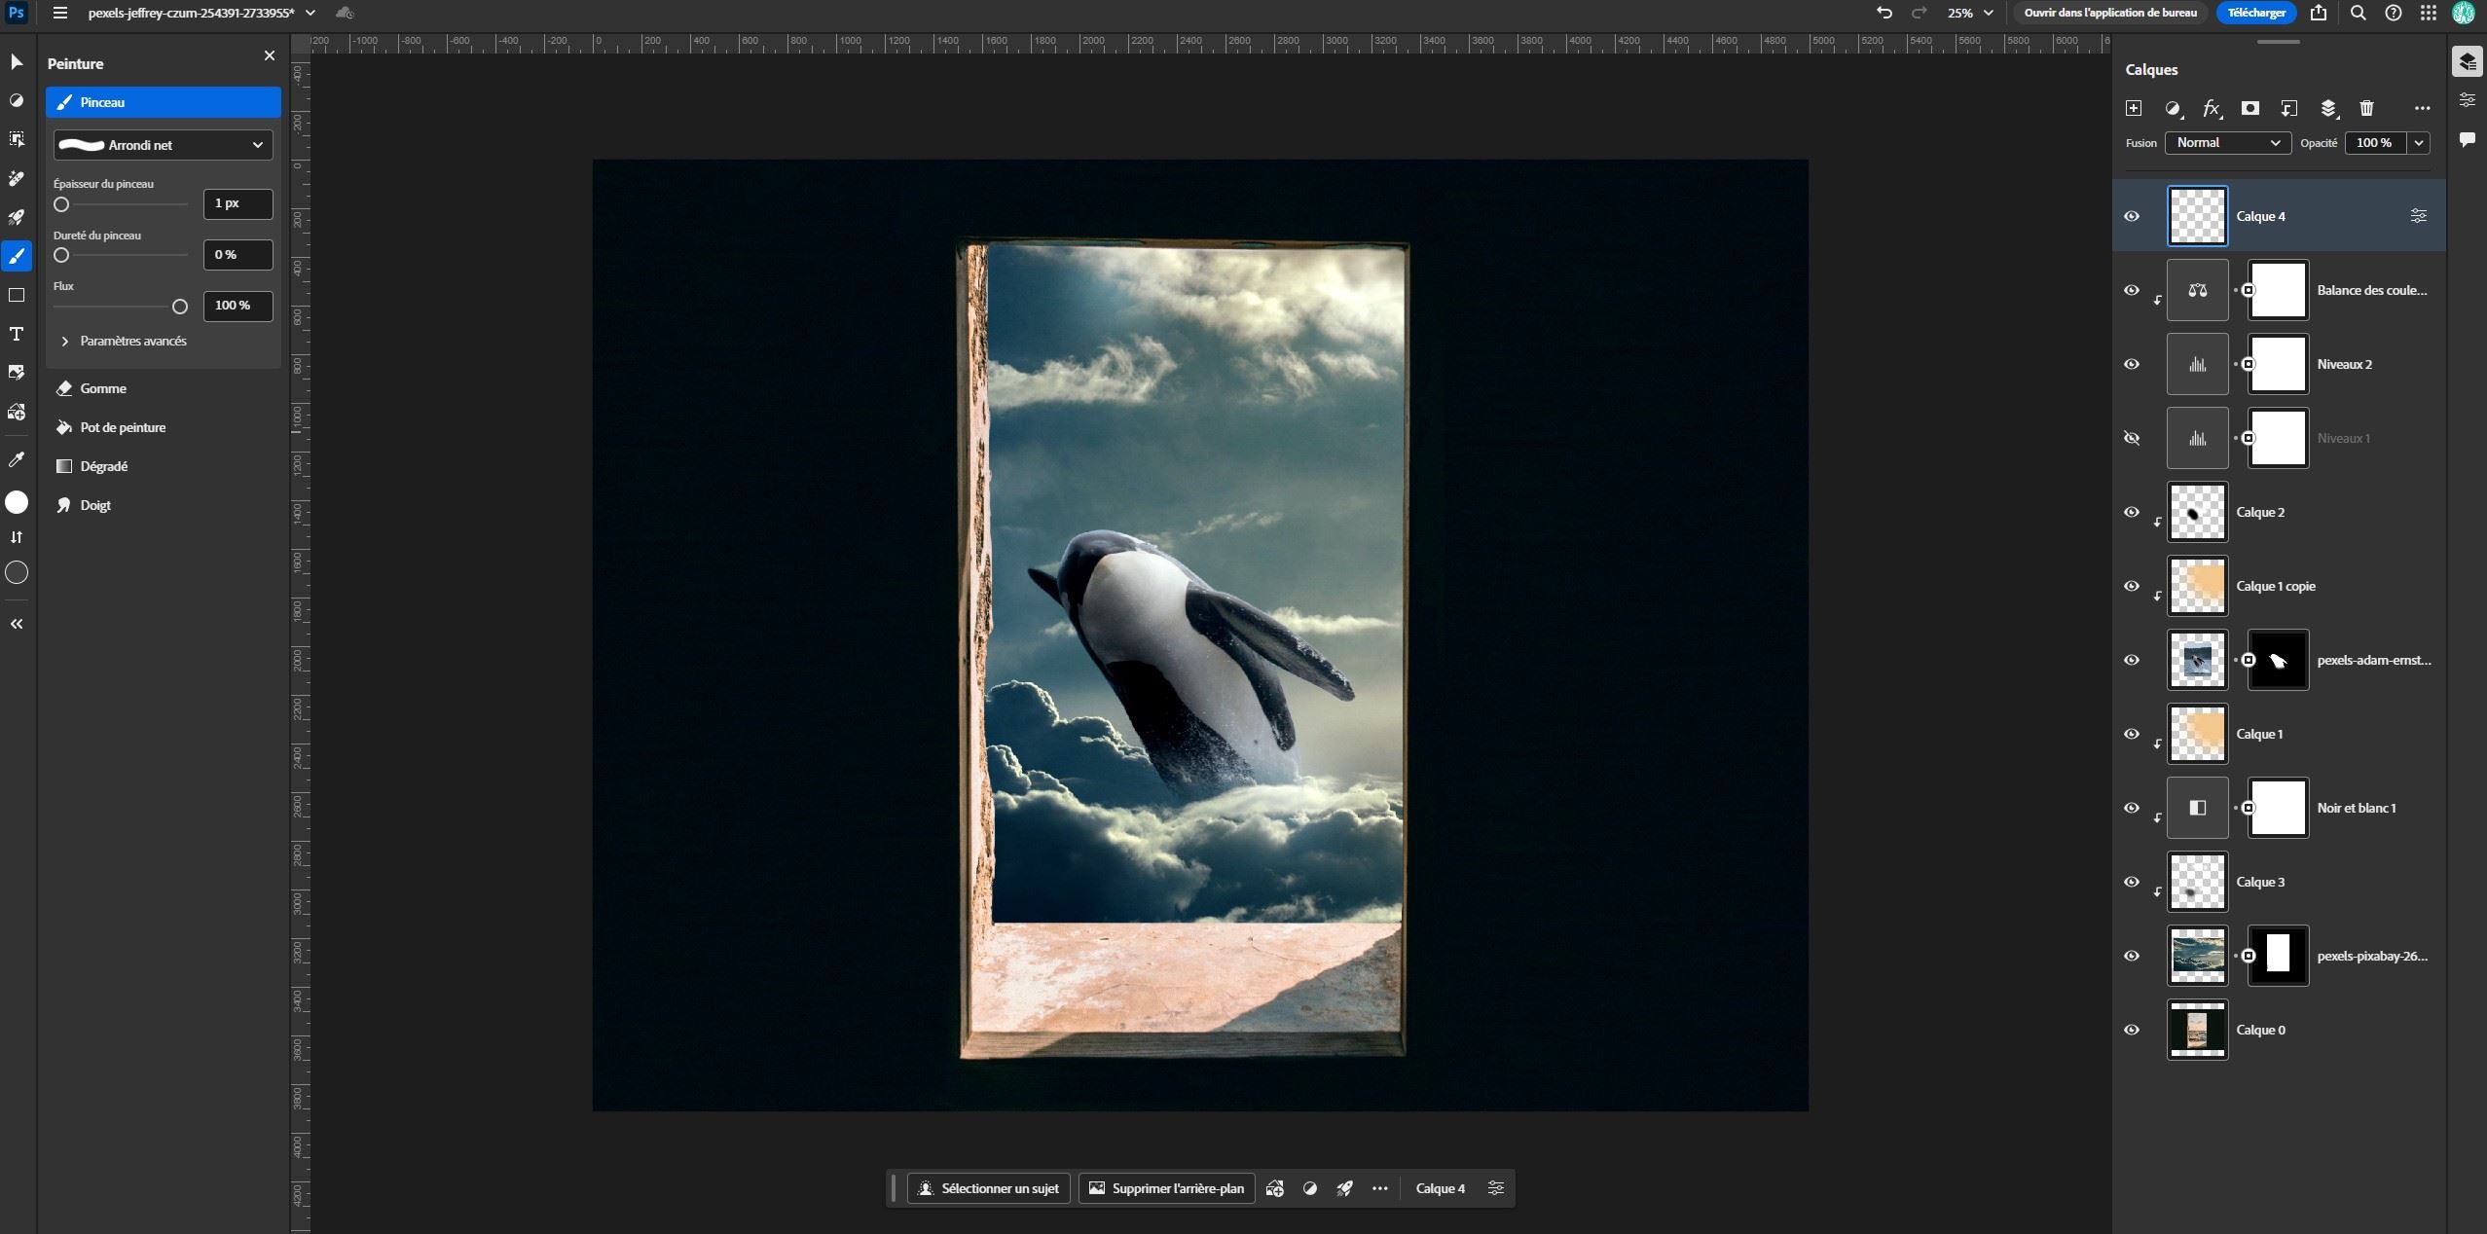Open the search magnifier
The image size is (2487, 1234).
pyautogui.click(x=2358, y=13)
